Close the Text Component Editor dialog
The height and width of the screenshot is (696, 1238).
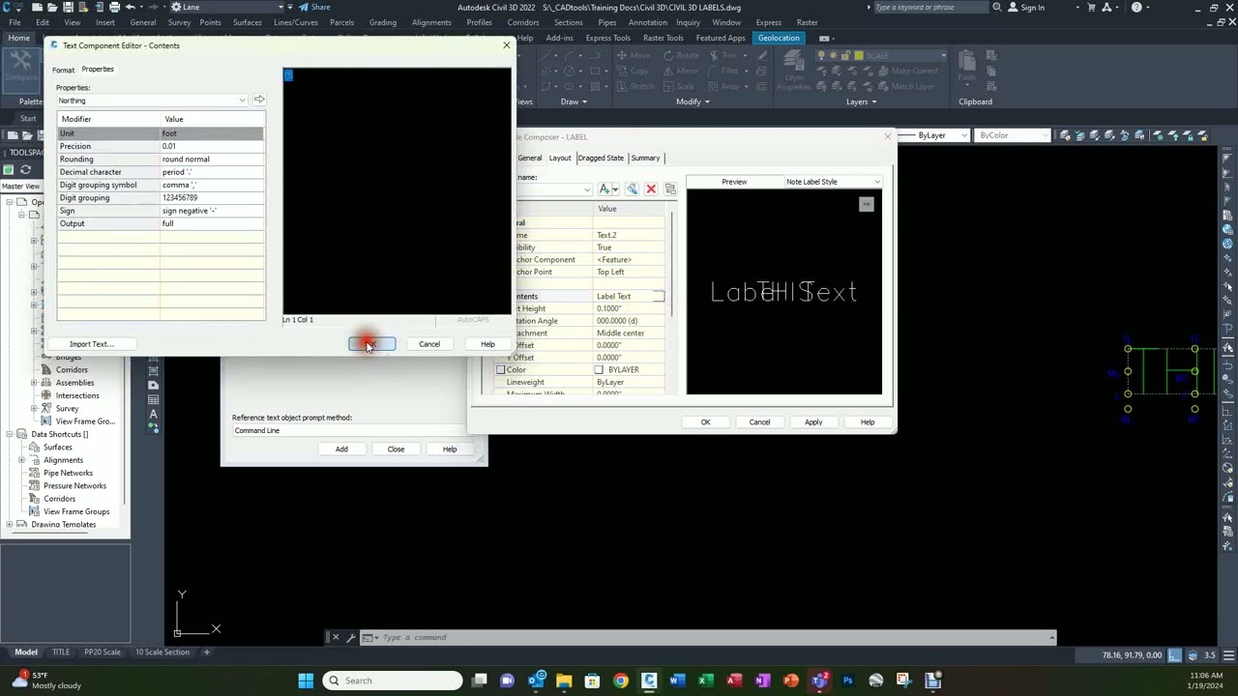click(506, 45)
